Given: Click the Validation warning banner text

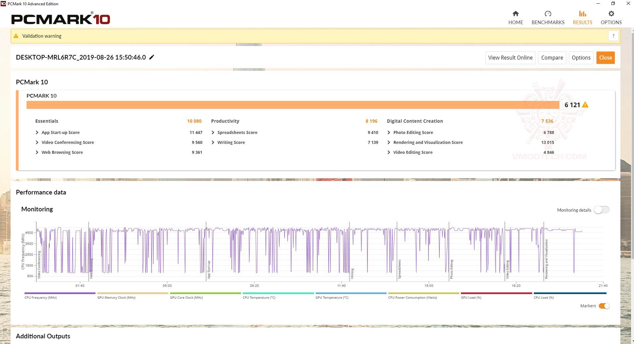Looking at the screenshot, I should pos(42,36).
